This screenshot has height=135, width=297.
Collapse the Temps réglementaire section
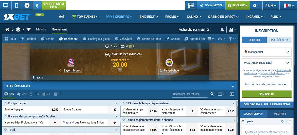point(233,86)
